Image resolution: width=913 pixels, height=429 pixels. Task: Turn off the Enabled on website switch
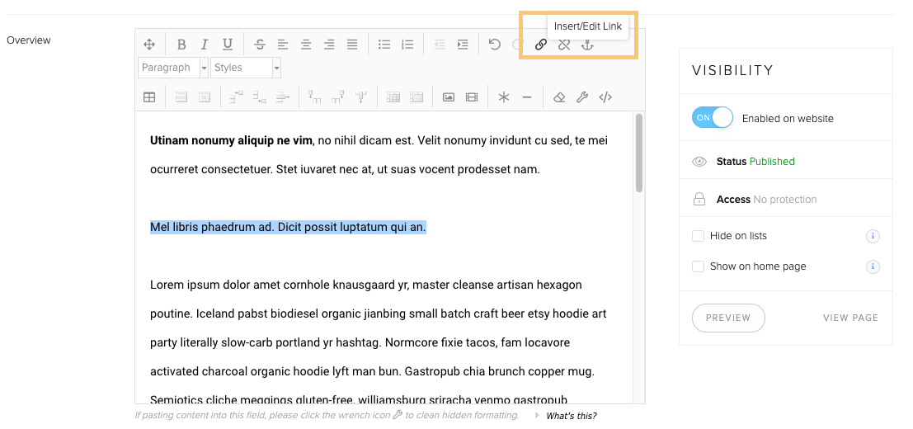click(x=712, y=118)
